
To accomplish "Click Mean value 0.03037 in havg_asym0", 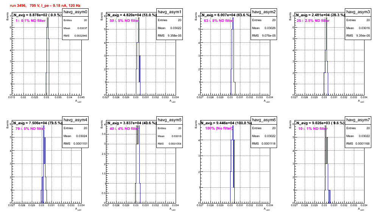I will pyautogui.click(x=82, y=28).
